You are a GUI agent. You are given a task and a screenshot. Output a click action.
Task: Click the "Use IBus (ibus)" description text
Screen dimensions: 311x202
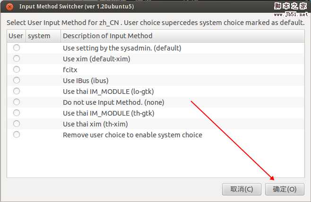[x=86, y=80]
